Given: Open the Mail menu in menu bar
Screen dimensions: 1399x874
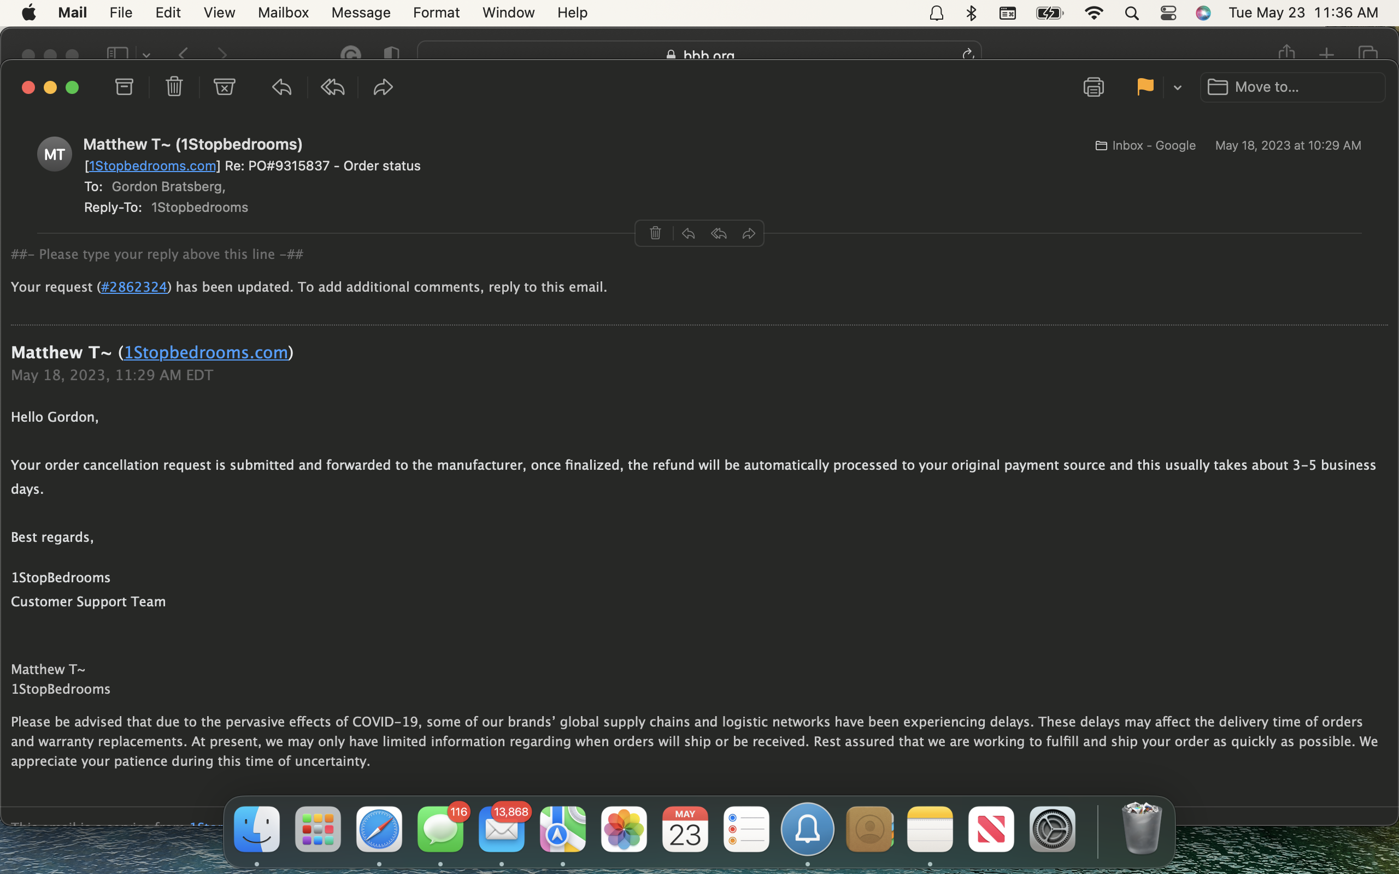Looking at the screenshot, I should point(72,12).
